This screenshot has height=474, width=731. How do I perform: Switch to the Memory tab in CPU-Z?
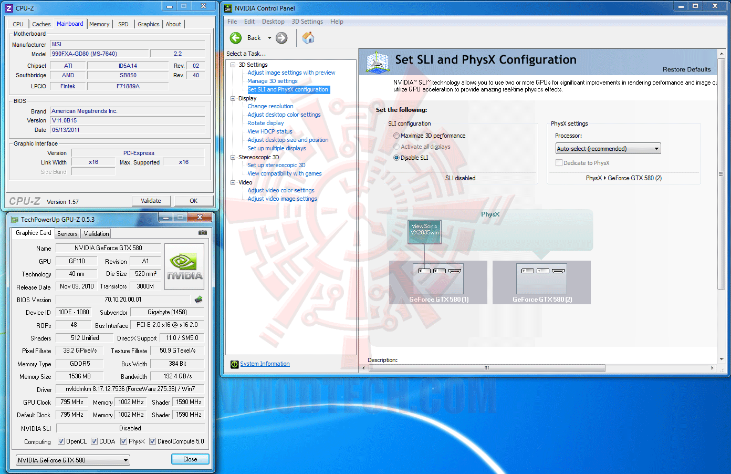click(x=99, y=24)
